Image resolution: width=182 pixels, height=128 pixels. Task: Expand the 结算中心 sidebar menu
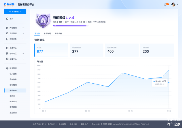[x=15, y=59]
